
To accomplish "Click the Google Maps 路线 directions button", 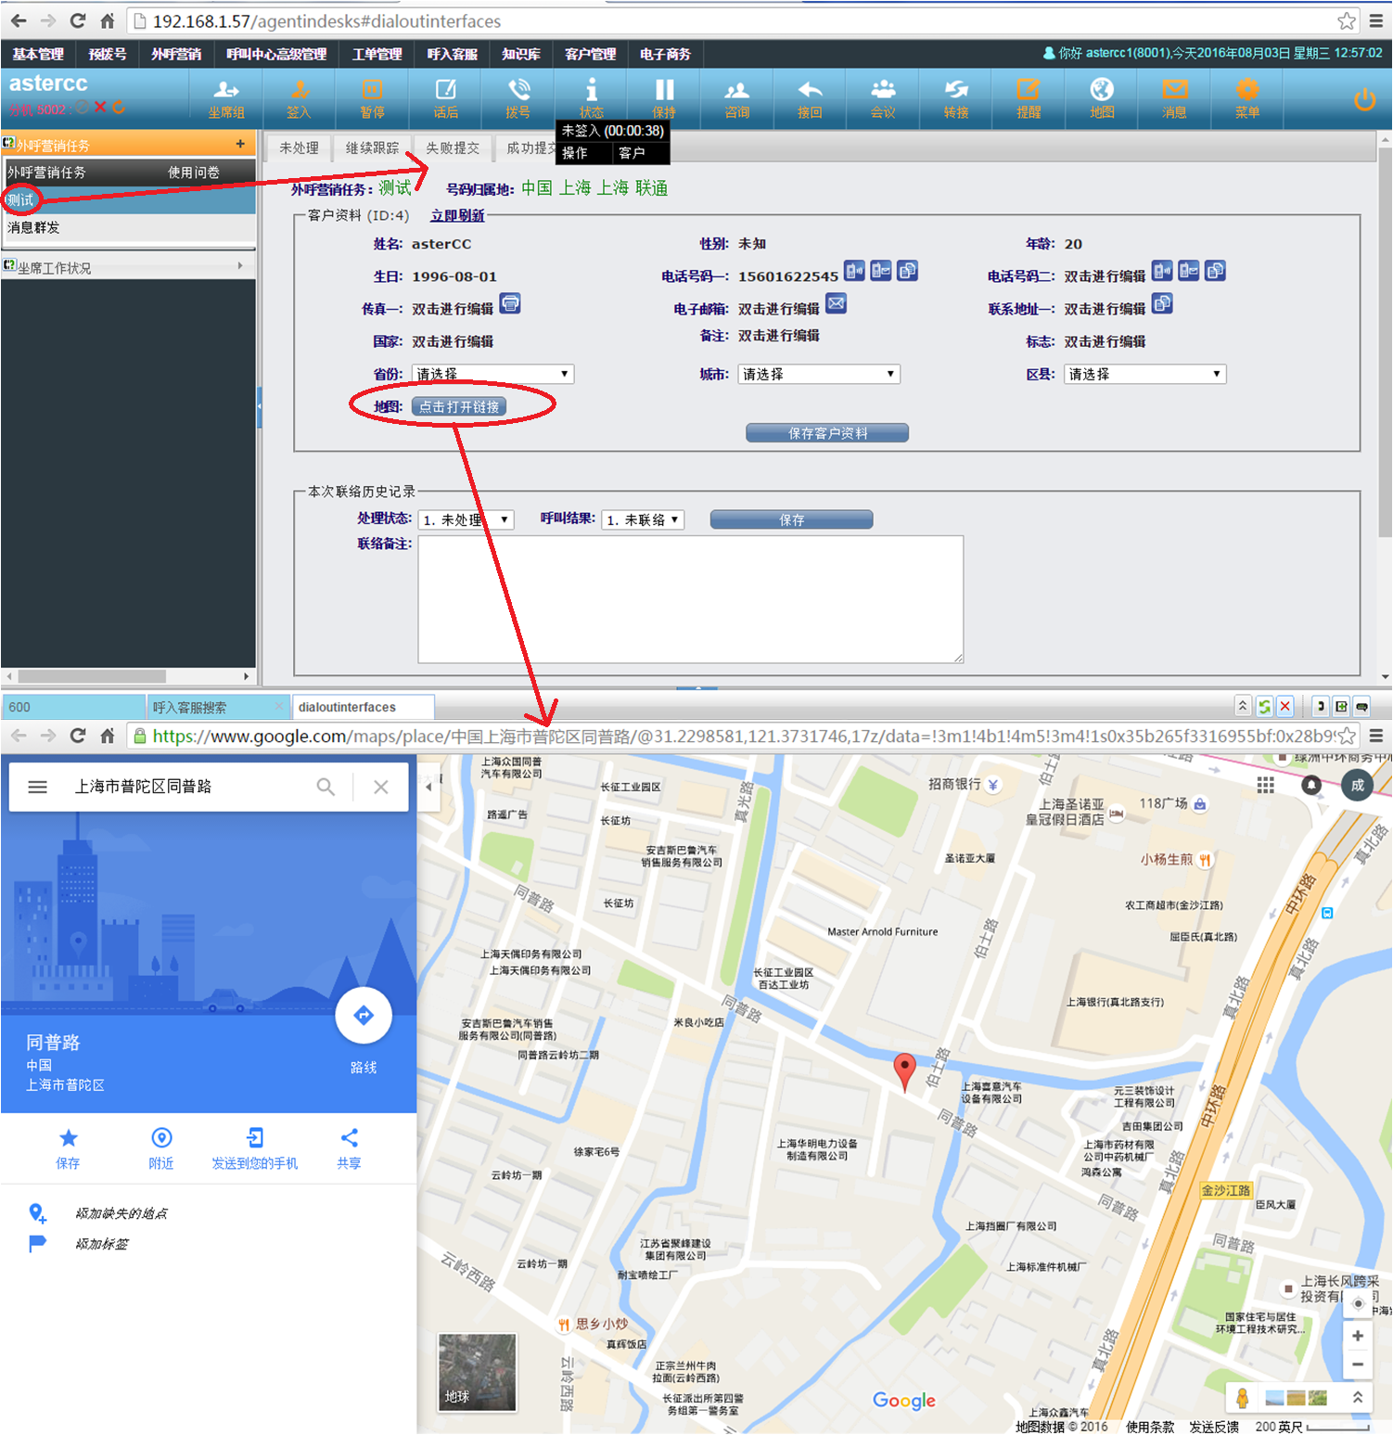I will click(x=364, y=1016).
